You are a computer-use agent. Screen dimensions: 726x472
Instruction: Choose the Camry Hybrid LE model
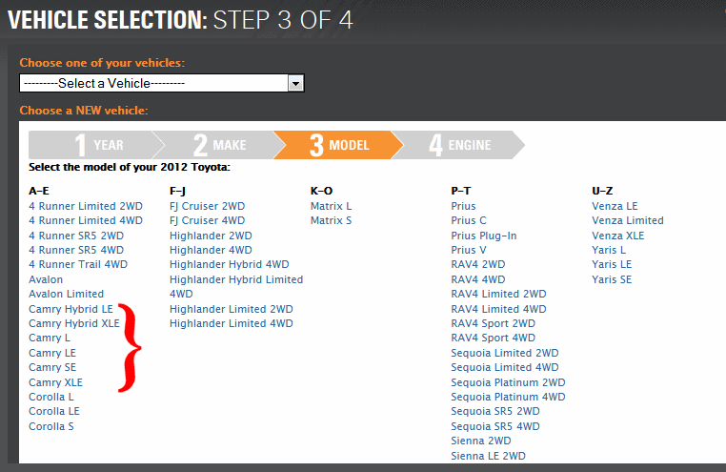[x=71, y=309]
